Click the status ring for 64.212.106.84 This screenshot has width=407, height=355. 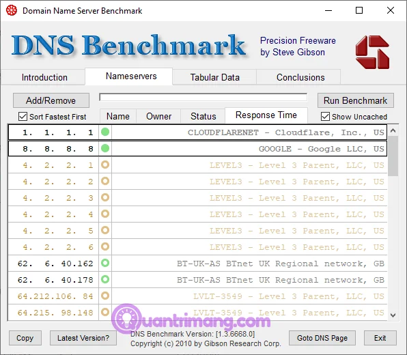[105, 296]
